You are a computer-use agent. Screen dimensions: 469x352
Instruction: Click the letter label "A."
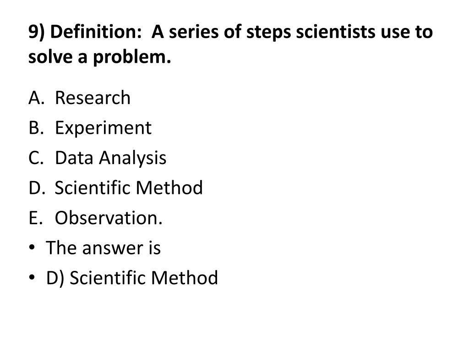[x=35, y=98]
